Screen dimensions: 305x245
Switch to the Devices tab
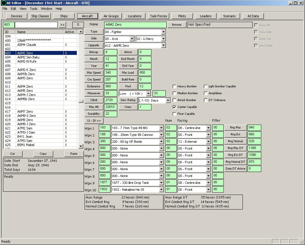(x=17, y=16)
